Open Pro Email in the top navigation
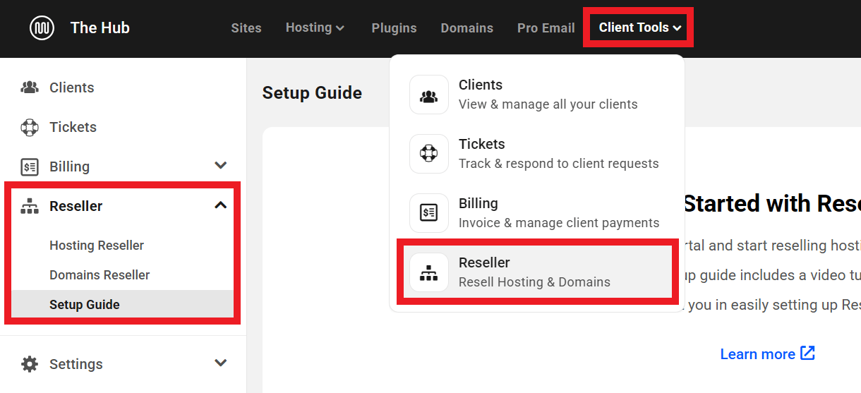 (546, 28)
